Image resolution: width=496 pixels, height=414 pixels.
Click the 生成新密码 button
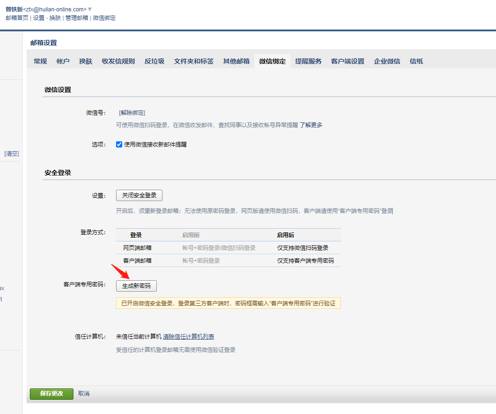tap(136, 286)
